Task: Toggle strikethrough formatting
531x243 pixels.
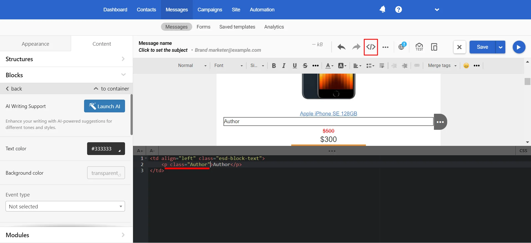Action: (305, 66)
